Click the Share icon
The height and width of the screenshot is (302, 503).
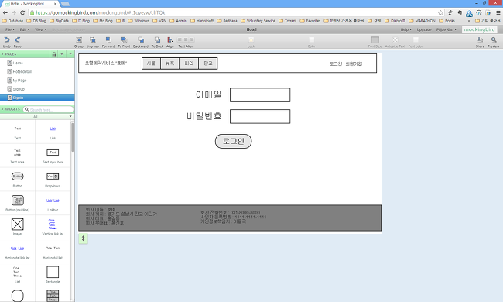pyautogui.click(x=480, y=39)
